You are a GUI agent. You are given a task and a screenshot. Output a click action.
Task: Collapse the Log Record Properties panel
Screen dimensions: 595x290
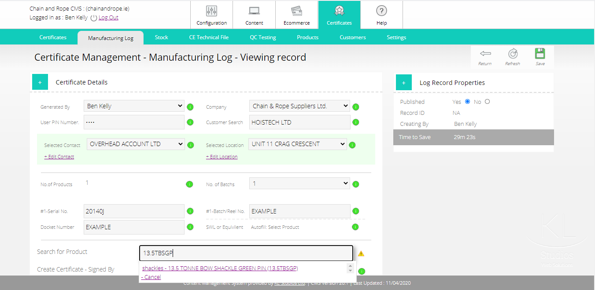point(404,83)
